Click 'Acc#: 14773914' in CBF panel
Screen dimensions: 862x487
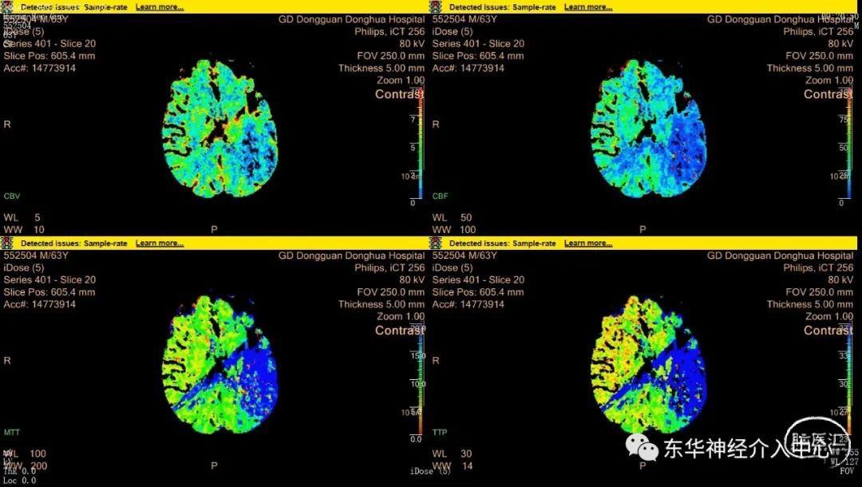point(469,68)
